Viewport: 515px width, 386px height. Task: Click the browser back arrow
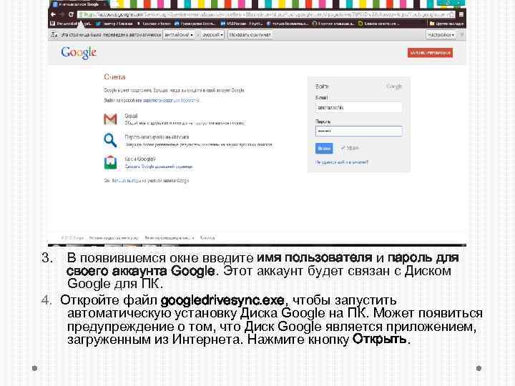click(53, 14)
